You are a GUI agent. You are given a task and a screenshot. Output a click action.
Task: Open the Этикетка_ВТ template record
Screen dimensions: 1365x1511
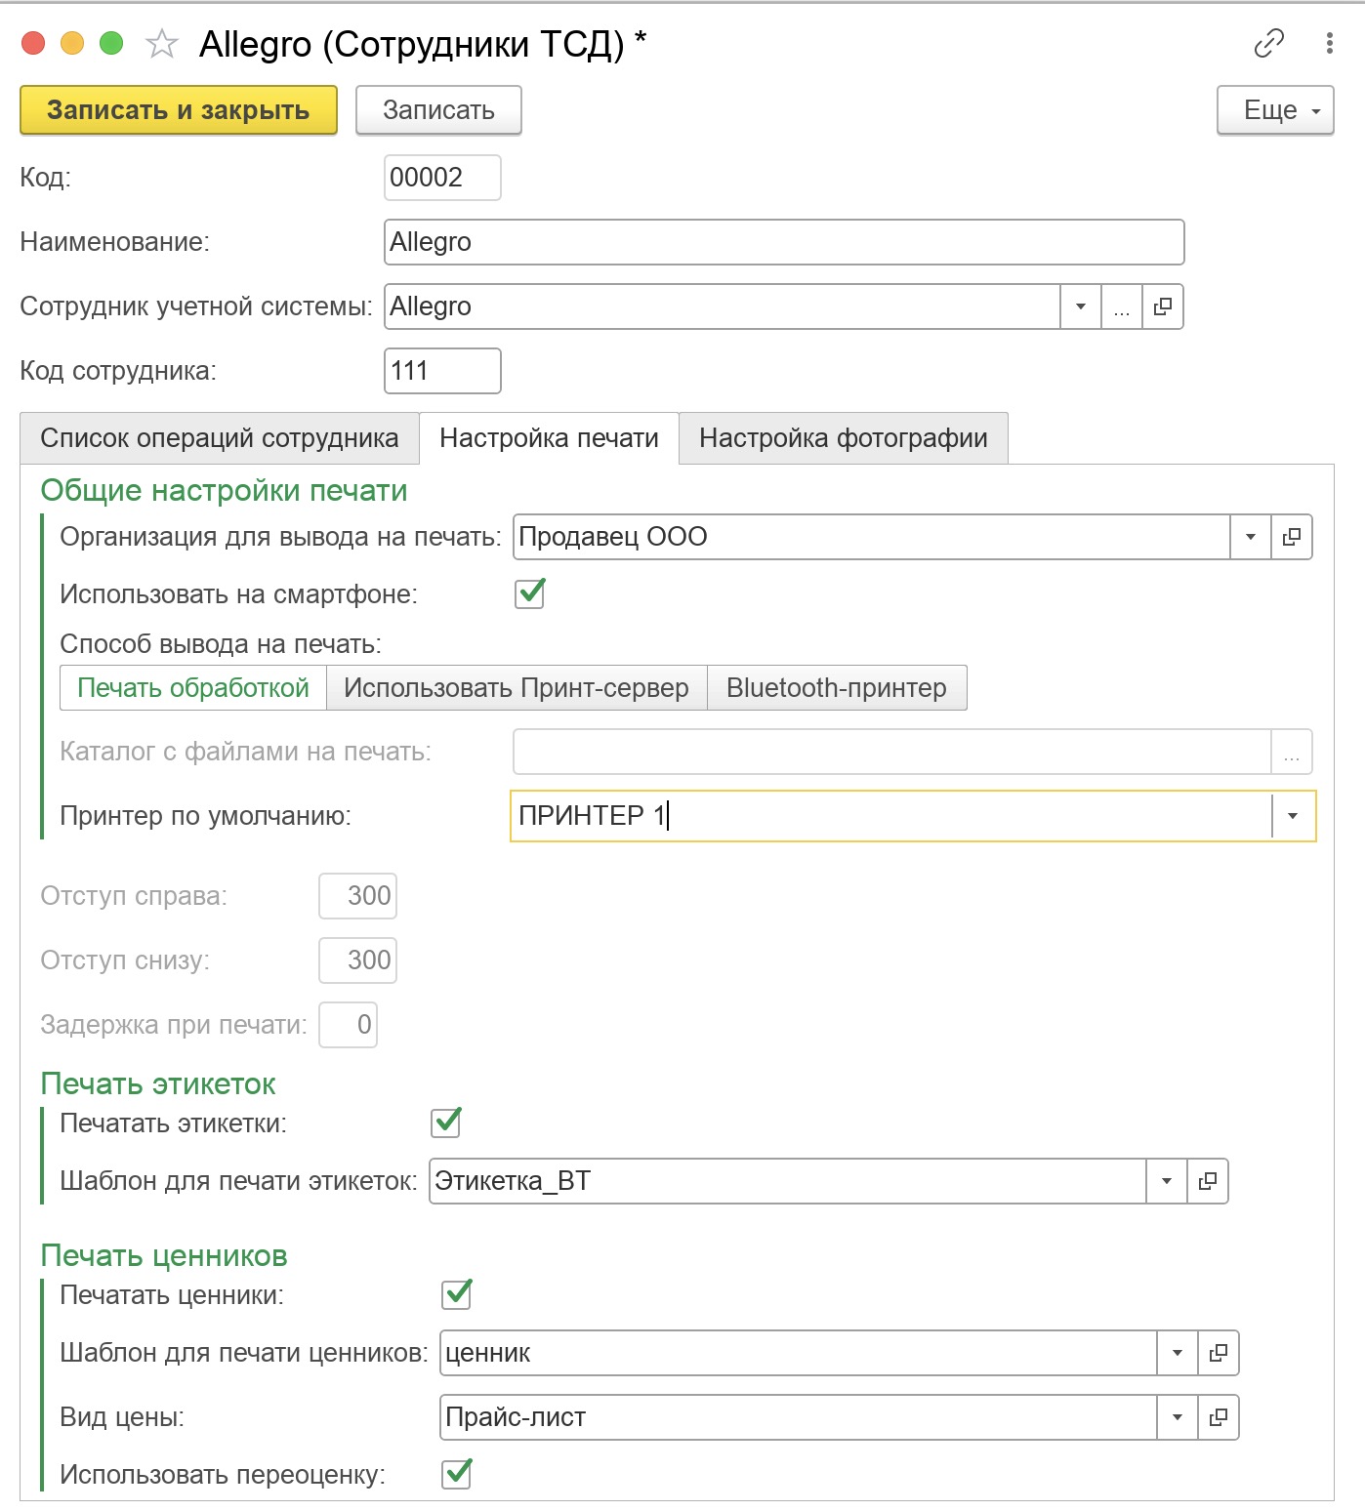coord(1208,1181)
